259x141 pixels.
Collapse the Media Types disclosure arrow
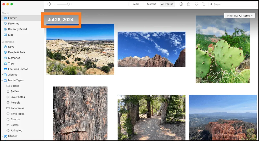coord(2,80)
